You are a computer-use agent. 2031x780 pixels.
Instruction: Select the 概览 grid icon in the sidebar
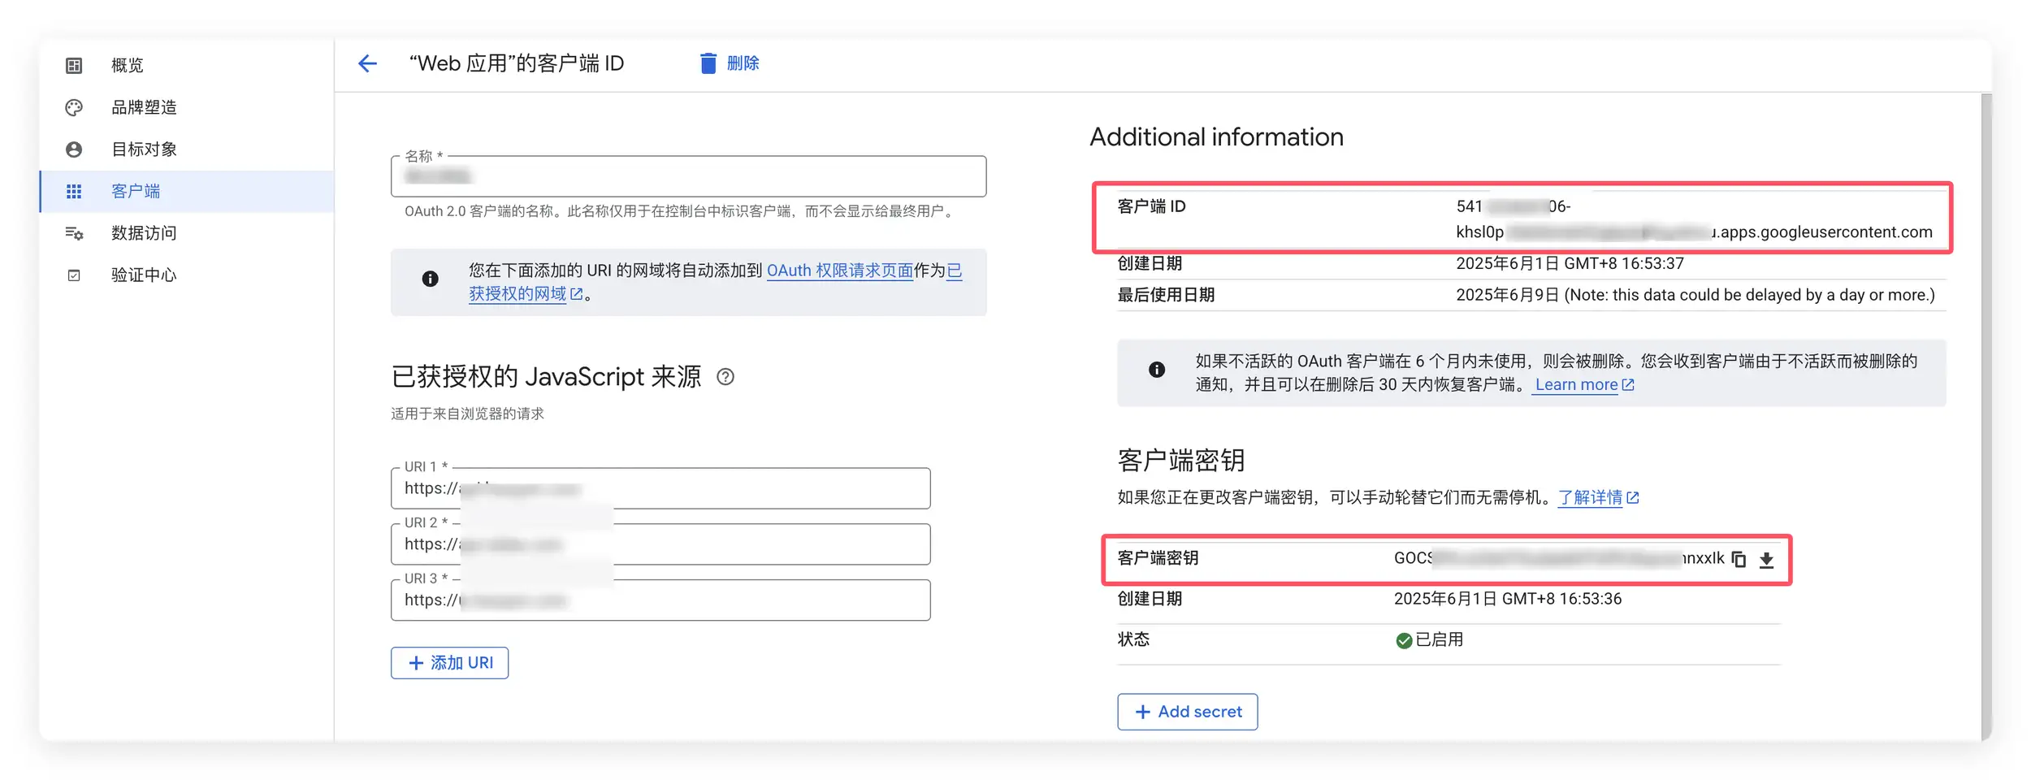[x=75, y=65]
